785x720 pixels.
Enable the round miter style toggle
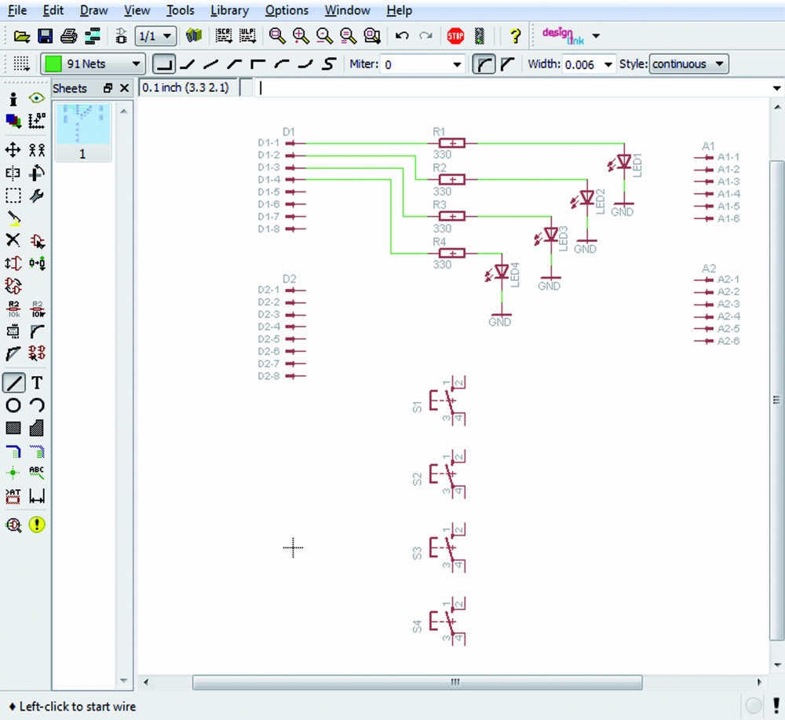pos(485,64)
